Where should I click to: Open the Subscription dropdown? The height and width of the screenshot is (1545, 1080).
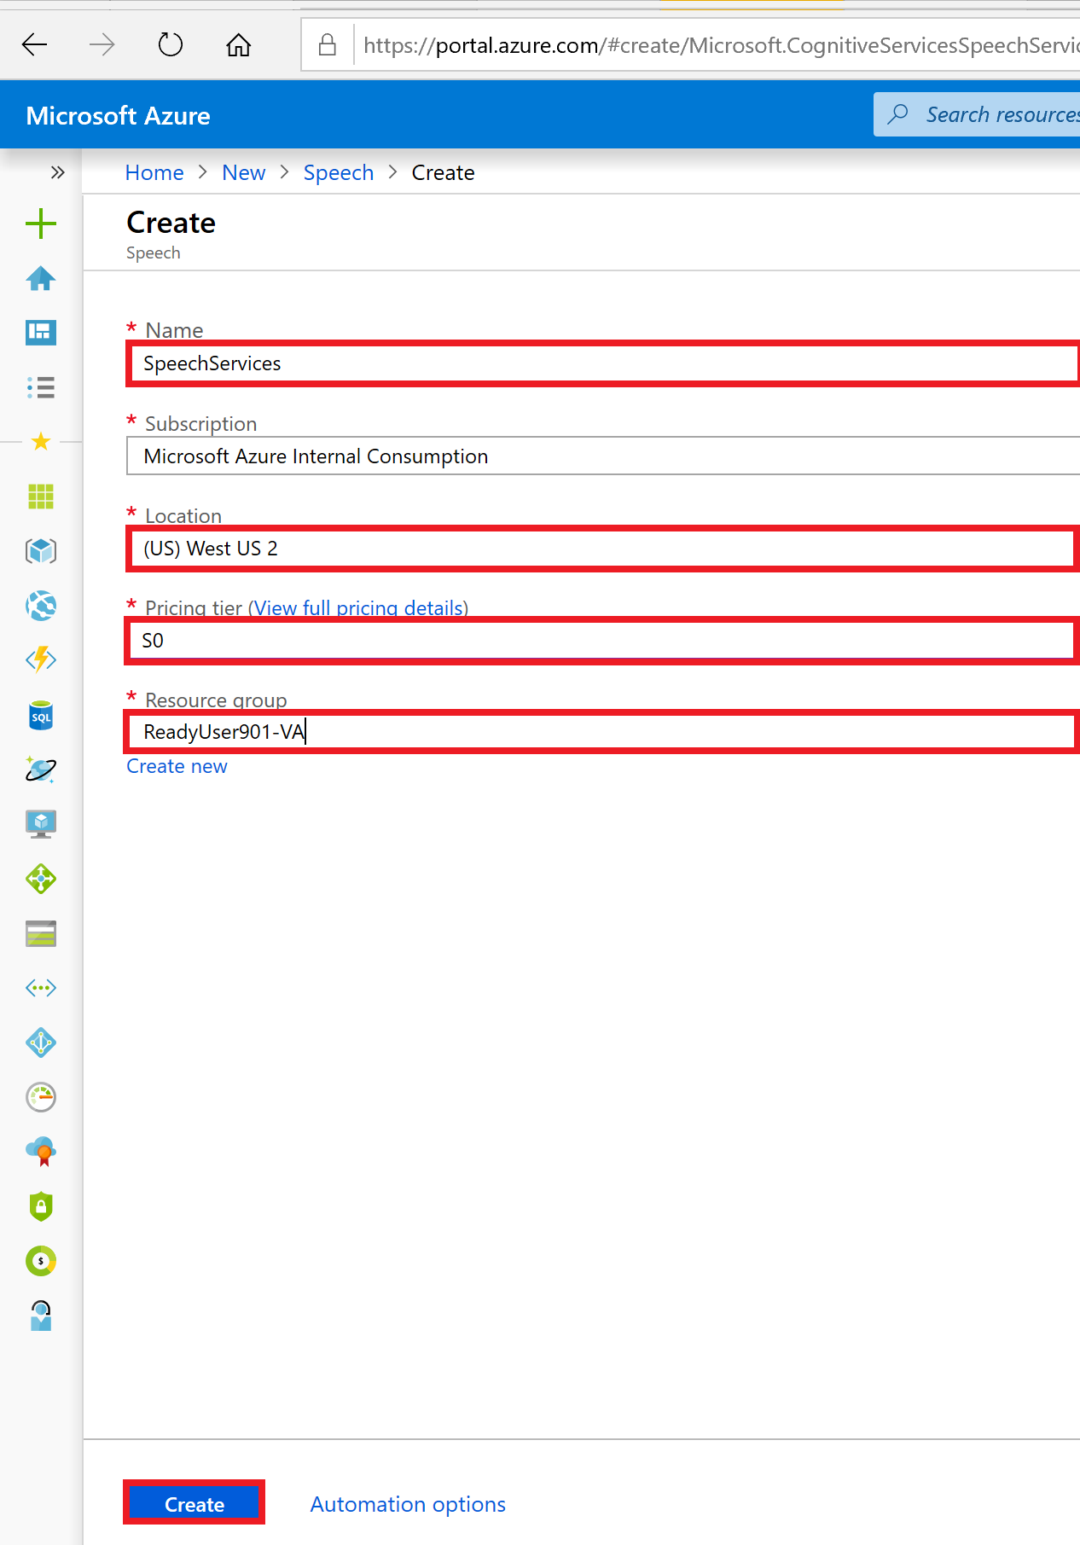603,456
